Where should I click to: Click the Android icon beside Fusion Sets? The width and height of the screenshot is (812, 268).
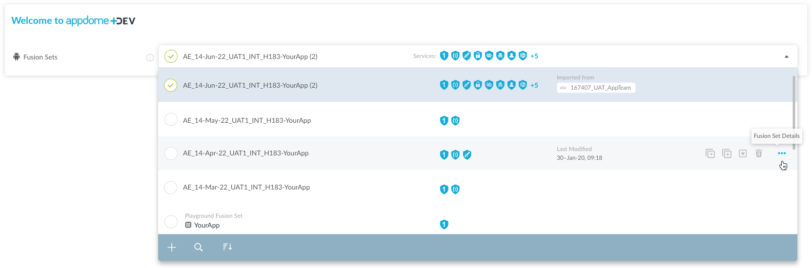coord(16,57)
